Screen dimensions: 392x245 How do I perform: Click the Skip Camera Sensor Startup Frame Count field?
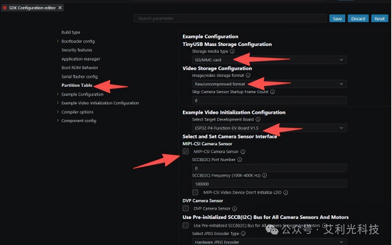point(269,100)
